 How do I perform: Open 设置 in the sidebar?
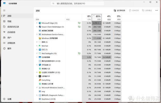click(x=17, y=99)
